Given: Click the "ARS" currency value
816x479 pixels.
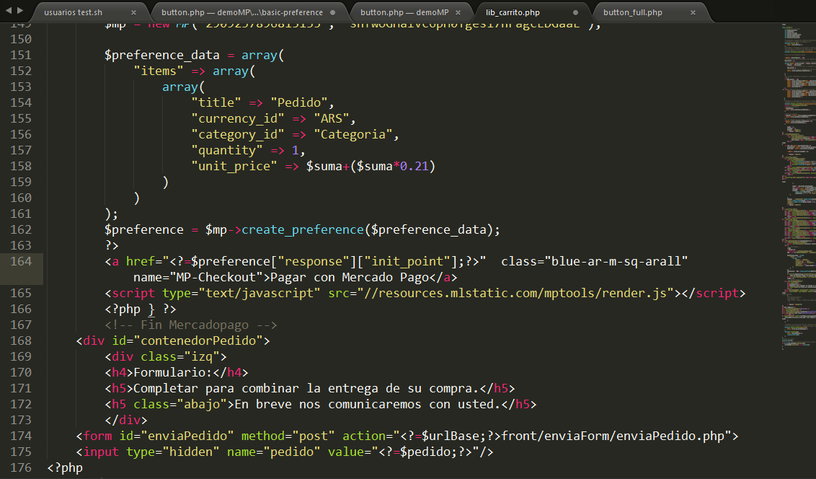Looking at the screenshot, I should click(x=331, y=119).
